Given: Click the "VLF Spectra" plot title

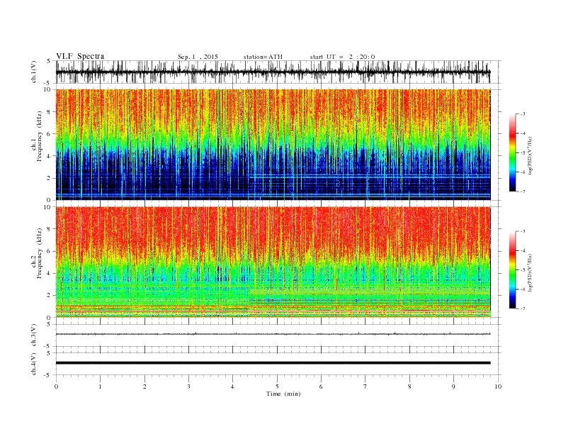Looking at the screenshot, I should pyautogui.click(x=80, y=56).
